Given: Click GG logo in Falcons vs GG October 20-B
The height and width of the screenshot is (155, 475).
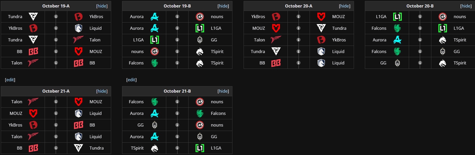Looking at the screenshot, I should [443, 51].
